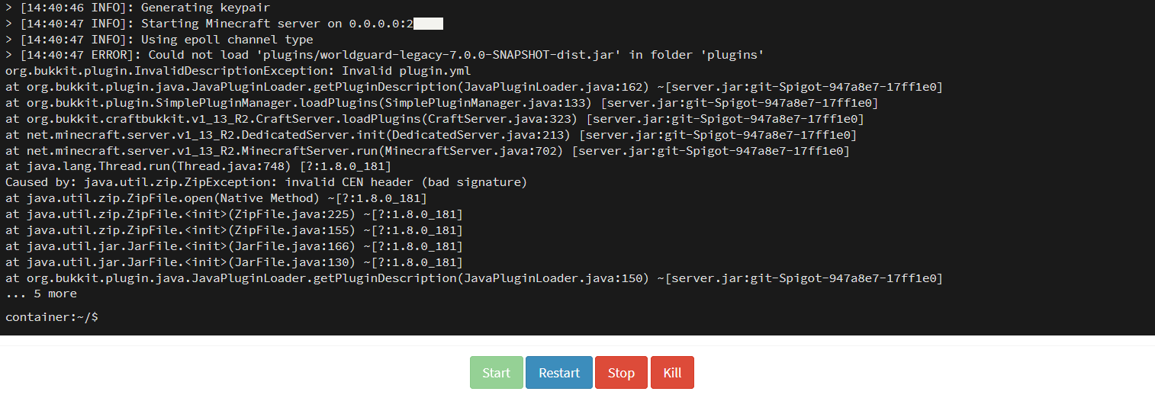This screenshot has width=1155, height=398.
Task: Click the ERROR 'Could not load' log line
Action: (384, 55)
